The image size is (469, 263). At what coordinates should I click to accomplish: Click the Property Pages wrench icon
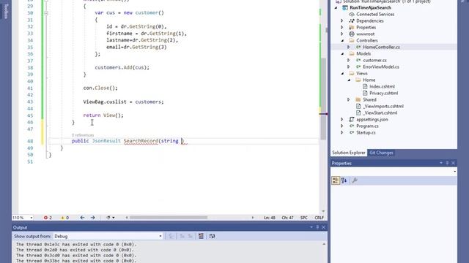355,180
